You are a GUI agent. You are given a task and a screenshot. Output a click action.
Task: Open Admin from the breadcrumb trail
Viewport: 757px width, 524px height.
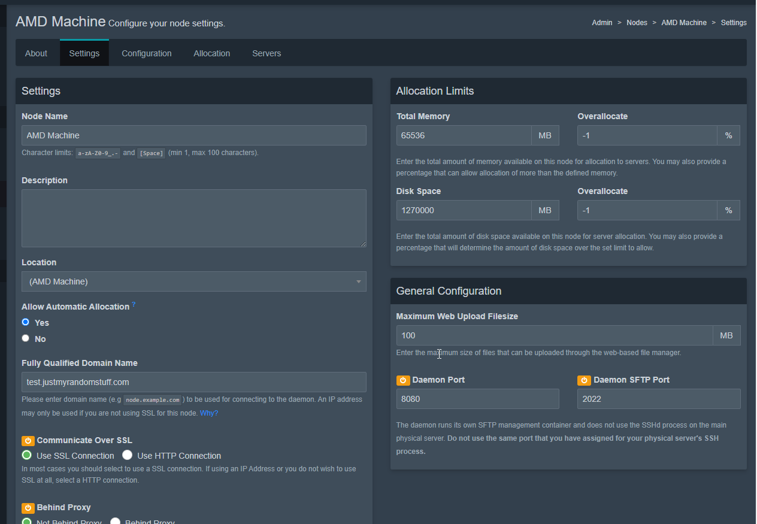602,22
